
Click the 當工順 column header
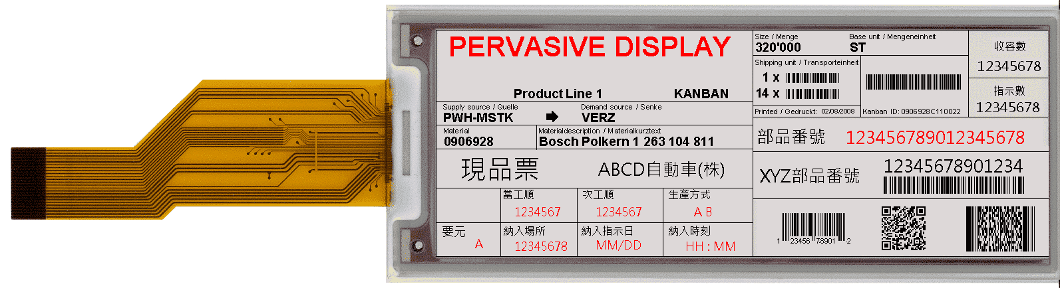518,194
